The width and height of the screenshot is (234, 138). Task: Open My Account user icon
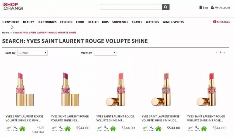pos(212,8)
